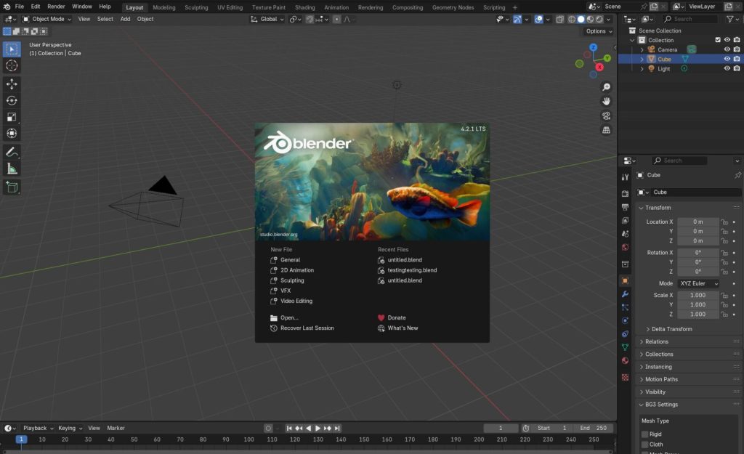Image resolution: width=744 pixels, height=454 pixels.
Task: Select the Rotate tool
Action: pyautogui.click(x=11, y=100)
